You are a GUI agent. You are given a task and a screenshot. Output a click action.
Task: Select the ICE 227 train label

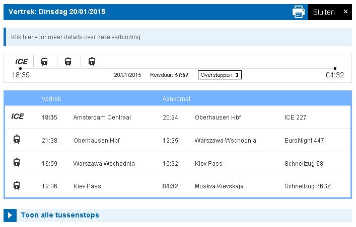295,118
